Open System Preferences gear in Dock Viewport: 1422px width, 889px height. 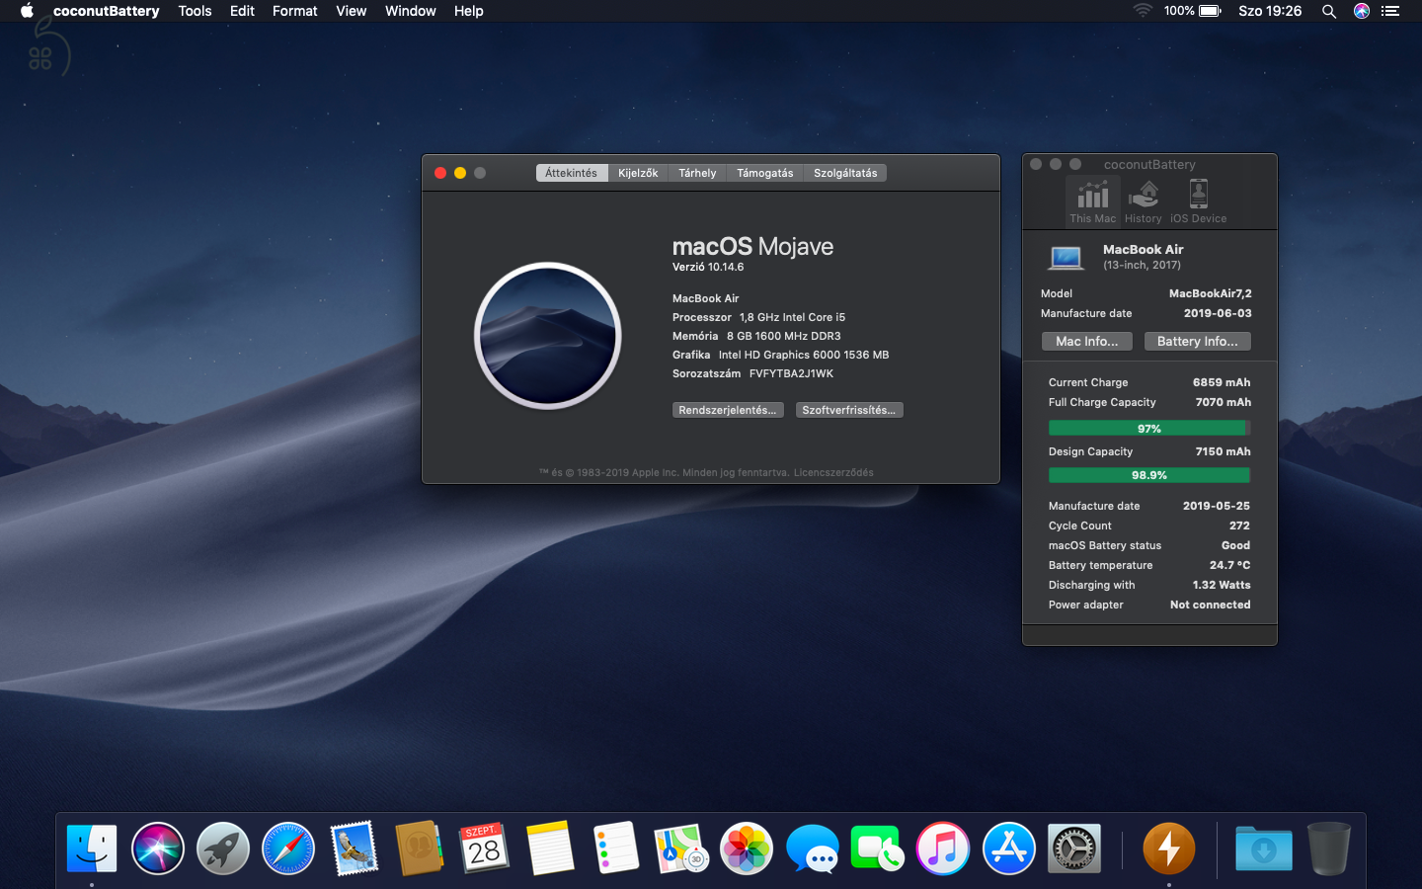pyautogui.click(x=1074, y=849)
